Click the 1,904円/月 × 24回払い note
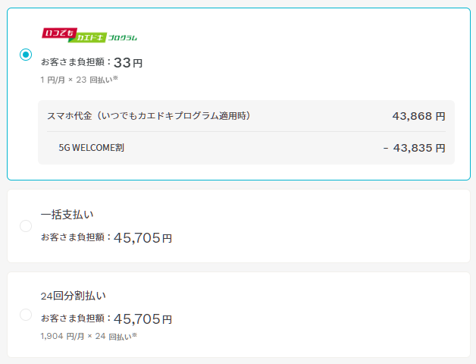Screen dimensions: 476x364 [85, 336]
